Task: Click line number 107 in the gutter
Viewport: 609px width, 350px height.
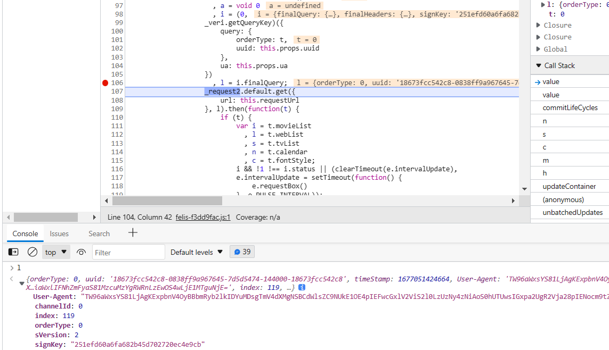Action: [117, 91]
